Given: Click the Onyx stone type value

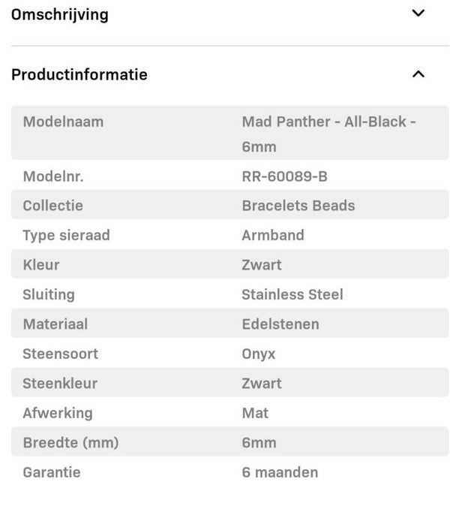Looking at the screenshot, I should [258, 354].
